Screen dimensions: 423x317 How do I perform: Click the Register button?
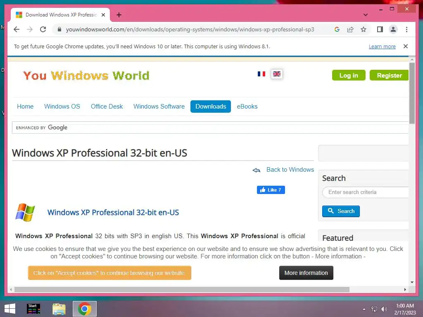pos(389,75)
